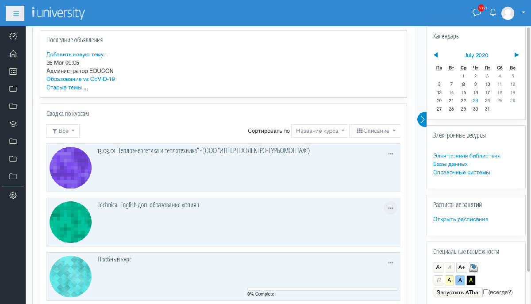Image resolution: width=531 pixels, height=304 pixels.
Task: Click the Сводка по курсам heading
Action: click(x=68, y=114)
